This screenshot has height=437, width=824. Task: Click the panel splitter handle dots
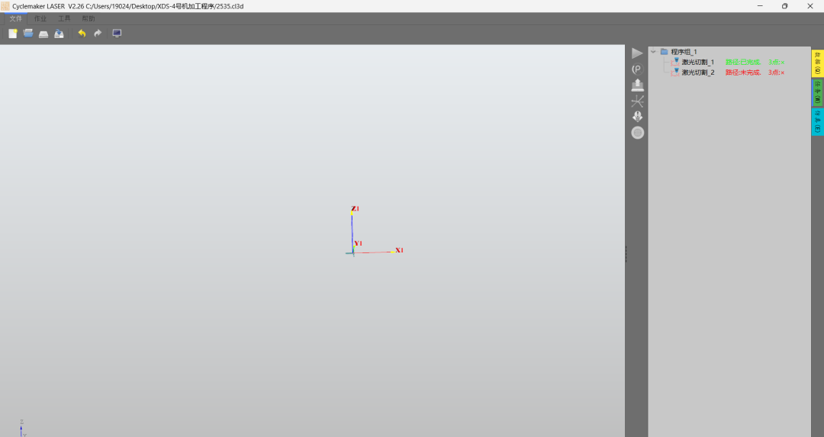[x=626, y=254]
